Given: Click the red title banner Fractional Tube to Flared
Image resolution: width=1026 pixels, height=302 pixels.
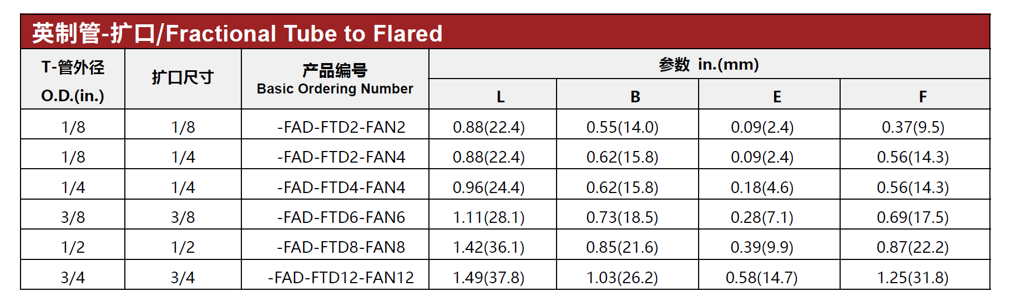Looking at the screenshot, I should coord(505,33).
